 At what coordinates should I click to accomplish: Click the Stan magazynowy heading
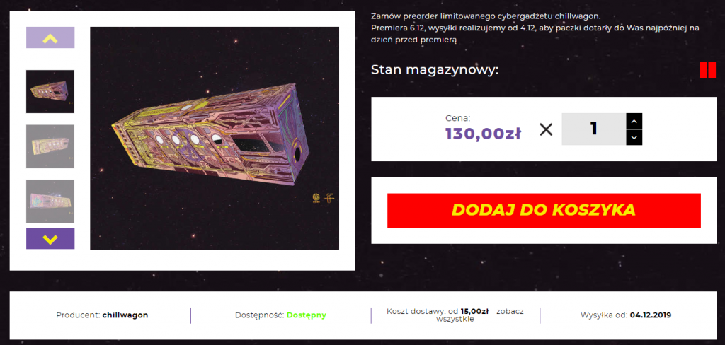pos(435,70)
